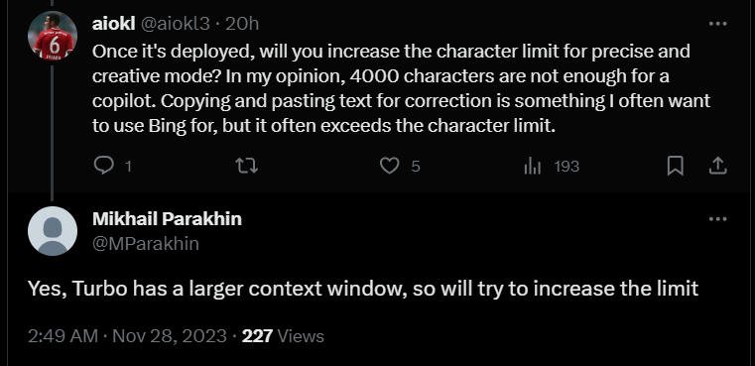Screen dimensions: 755x366
Task: Bookmark aiokl's tweet
Action: [675, 167]
